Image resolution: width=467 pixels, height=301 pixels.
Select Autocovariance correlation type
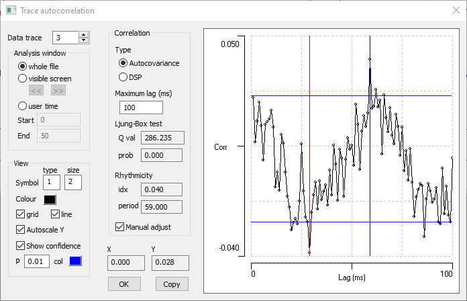[x=123, y=63]
